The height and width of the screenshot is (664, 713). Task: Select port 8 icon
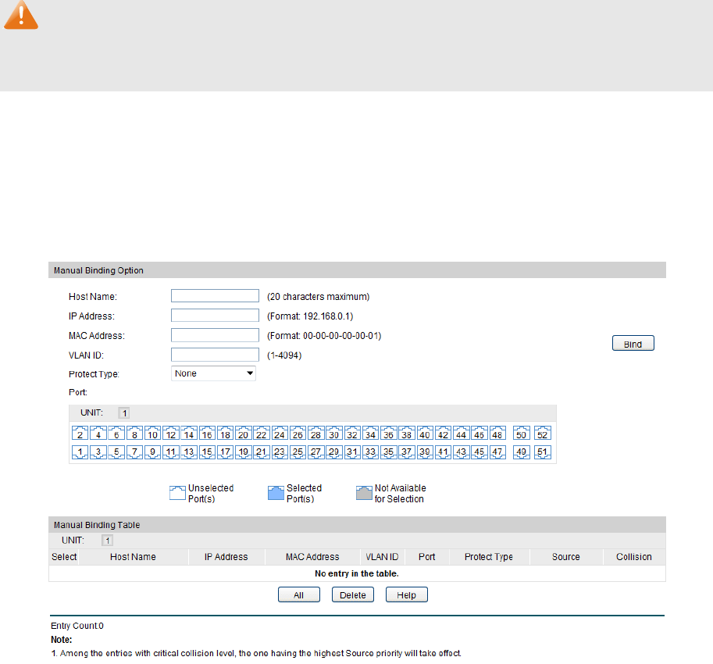tap(134, 434)
